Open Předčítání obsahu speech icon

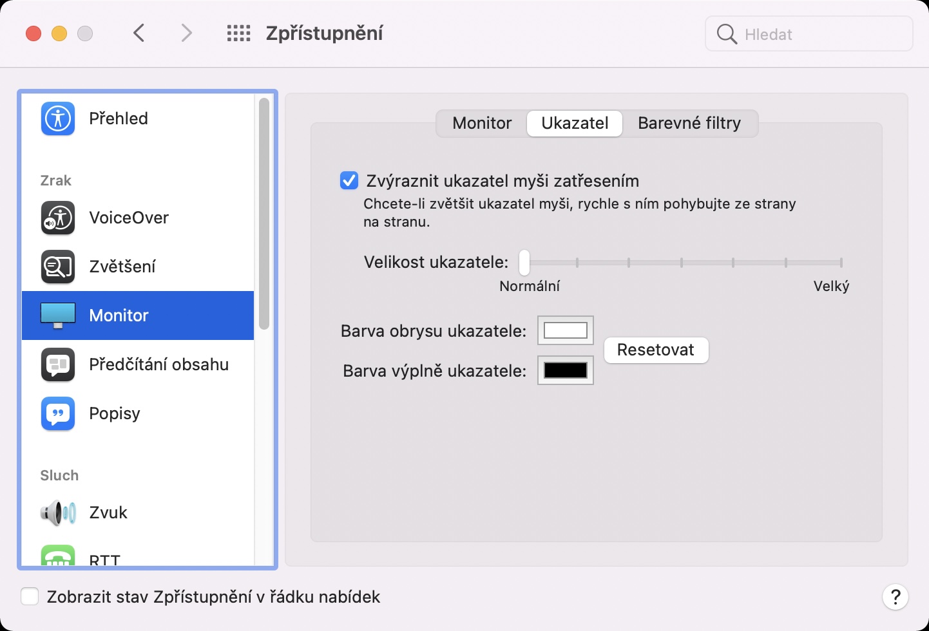tap(58, 364)
